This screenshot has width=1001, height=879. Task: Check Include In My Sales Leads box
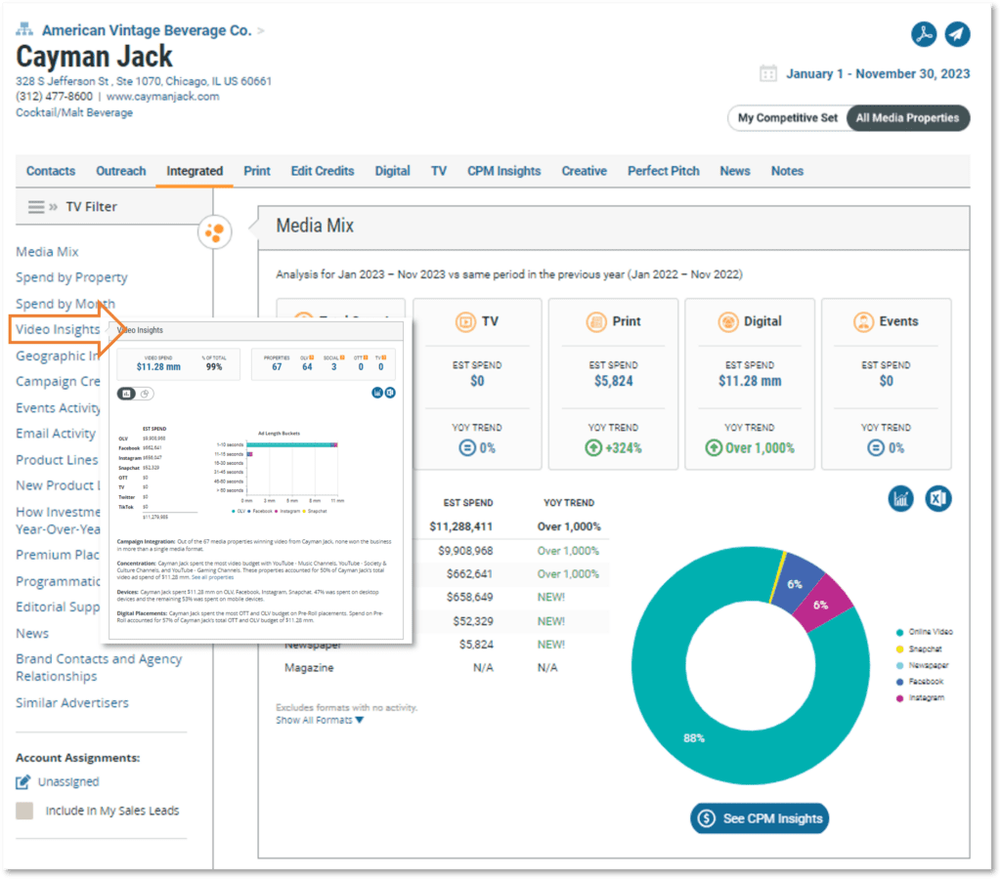[x=24, y=811]
